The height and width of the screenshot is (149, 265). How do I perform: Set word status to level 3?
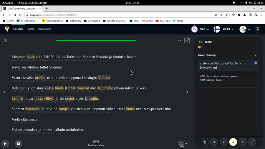tap(233, 142)
